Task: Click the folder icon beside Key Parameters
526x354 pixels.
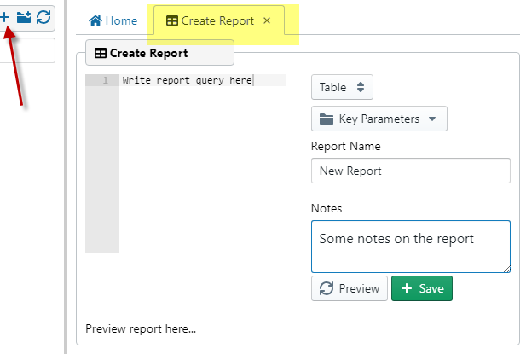Action: point(327,119)
